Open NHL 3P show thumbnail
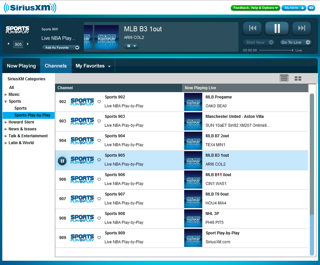 coord(193,218)
